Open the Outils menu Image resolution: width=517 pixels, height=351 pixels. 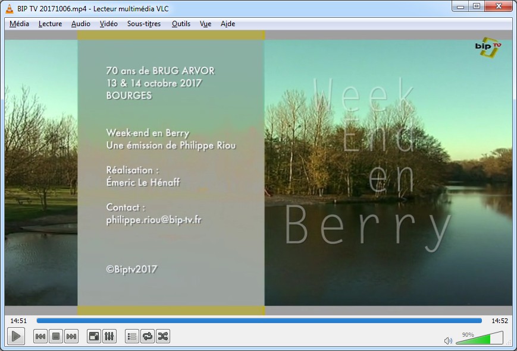coord(181,24)
